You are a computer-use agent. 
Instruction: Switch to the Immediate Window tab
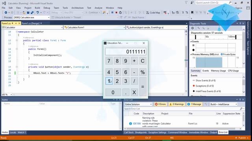pyautogui.click(x=198, y=132)
